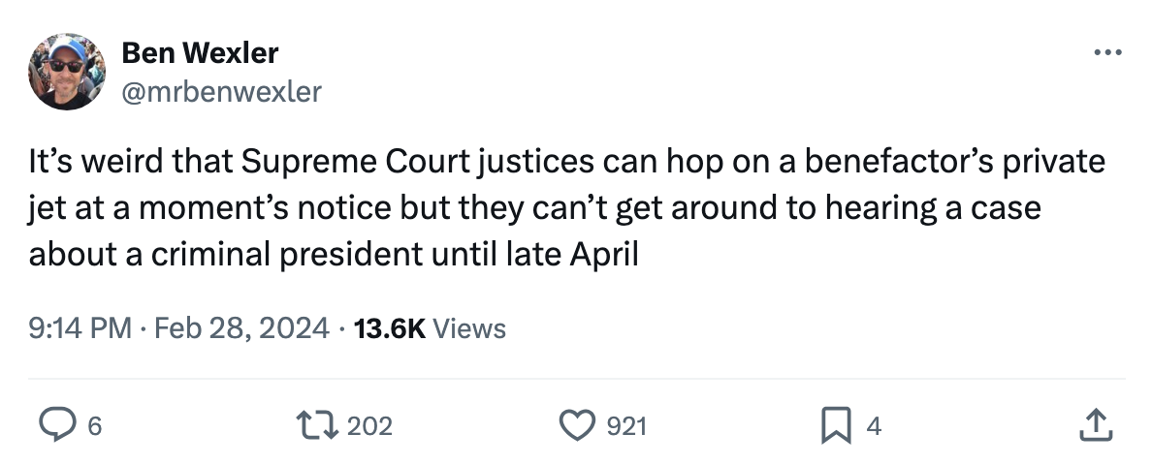Click the bookmark count number 4
The image size is (1152, 465).
click(874, 425)
